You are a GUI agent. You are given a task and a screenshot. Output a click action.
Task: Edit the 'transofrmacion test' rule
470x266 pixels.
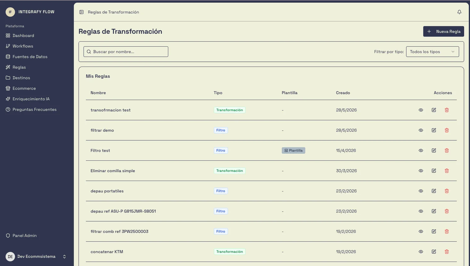click(434, 110)
